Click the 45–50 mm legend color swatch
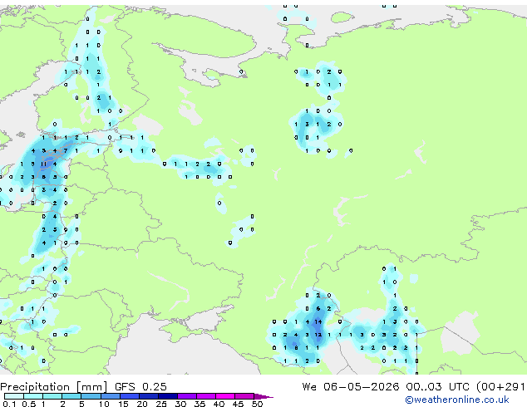Image resolution: width=527 pixels, height=407 pixels. click(x=244, y=396)
